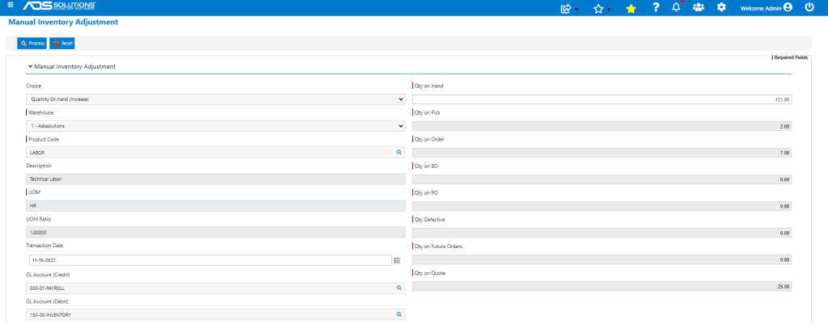828x324 pixels.
Task: Click the Qty on BO field
Action: coord(602,179)
